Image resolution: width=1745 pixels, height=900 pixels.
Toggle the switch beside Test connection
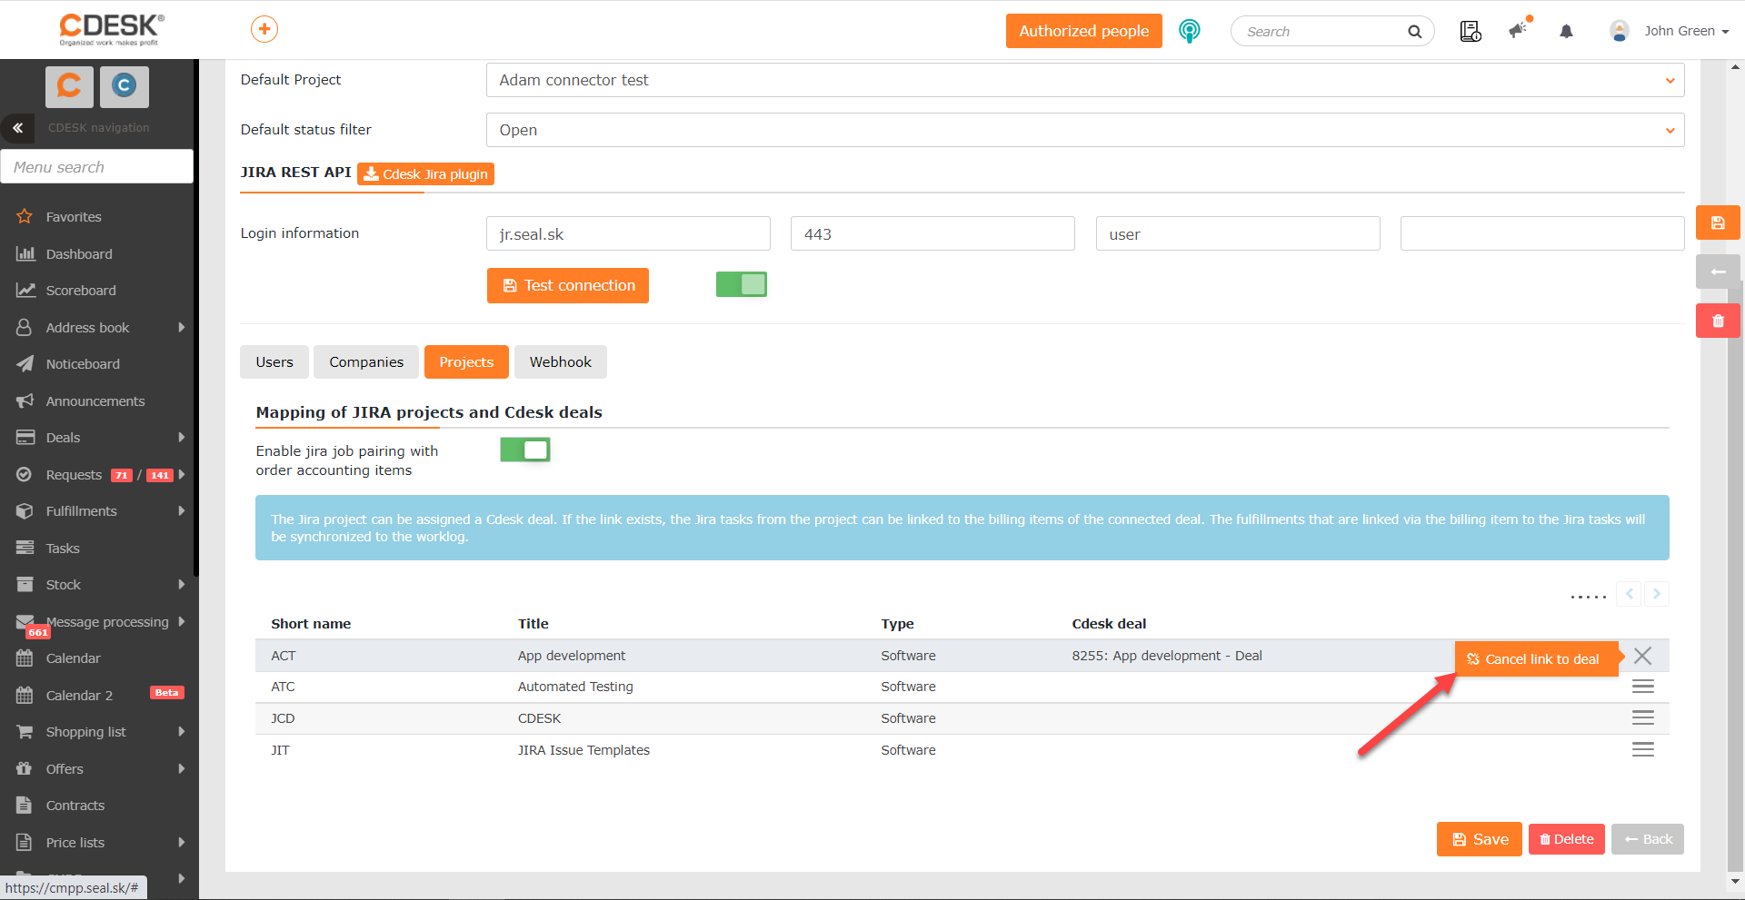(742, 285)
